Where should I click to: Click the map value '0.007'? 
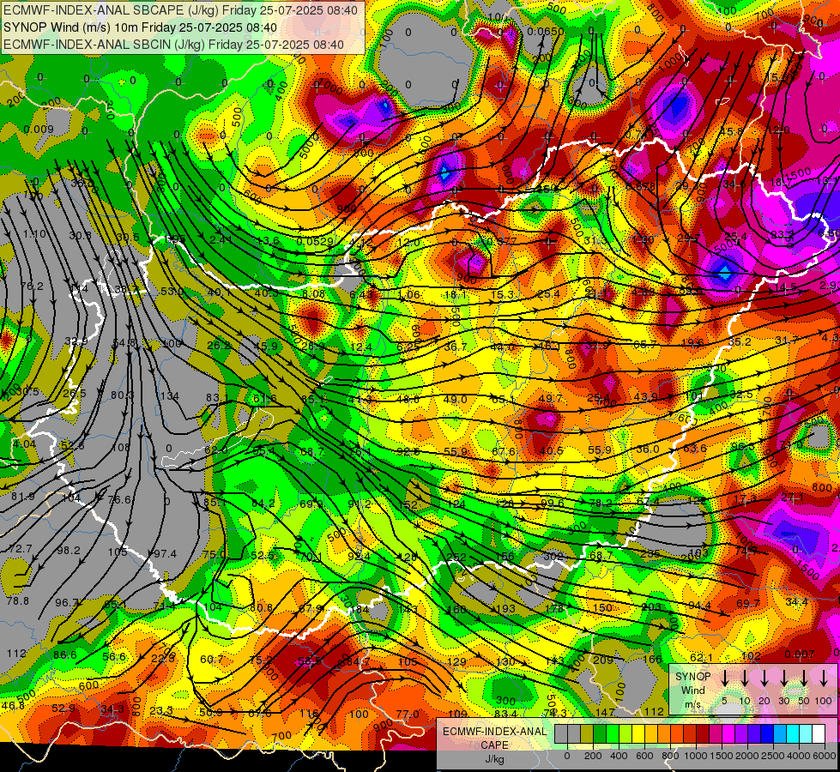[800, 654]
